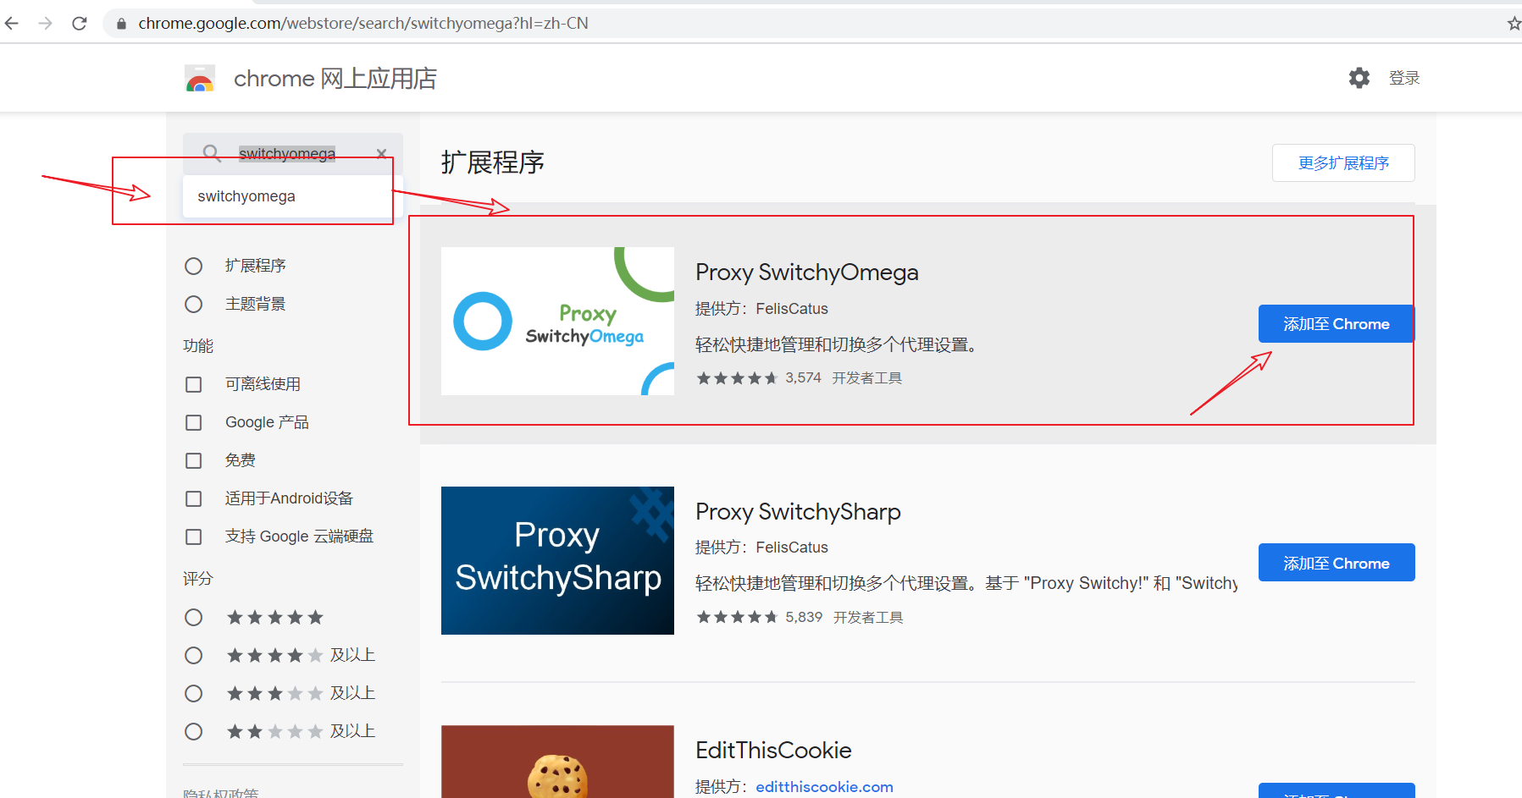
Task: Open the Proxy SwitchyOmega title
Action: click(x=806, y=272)
